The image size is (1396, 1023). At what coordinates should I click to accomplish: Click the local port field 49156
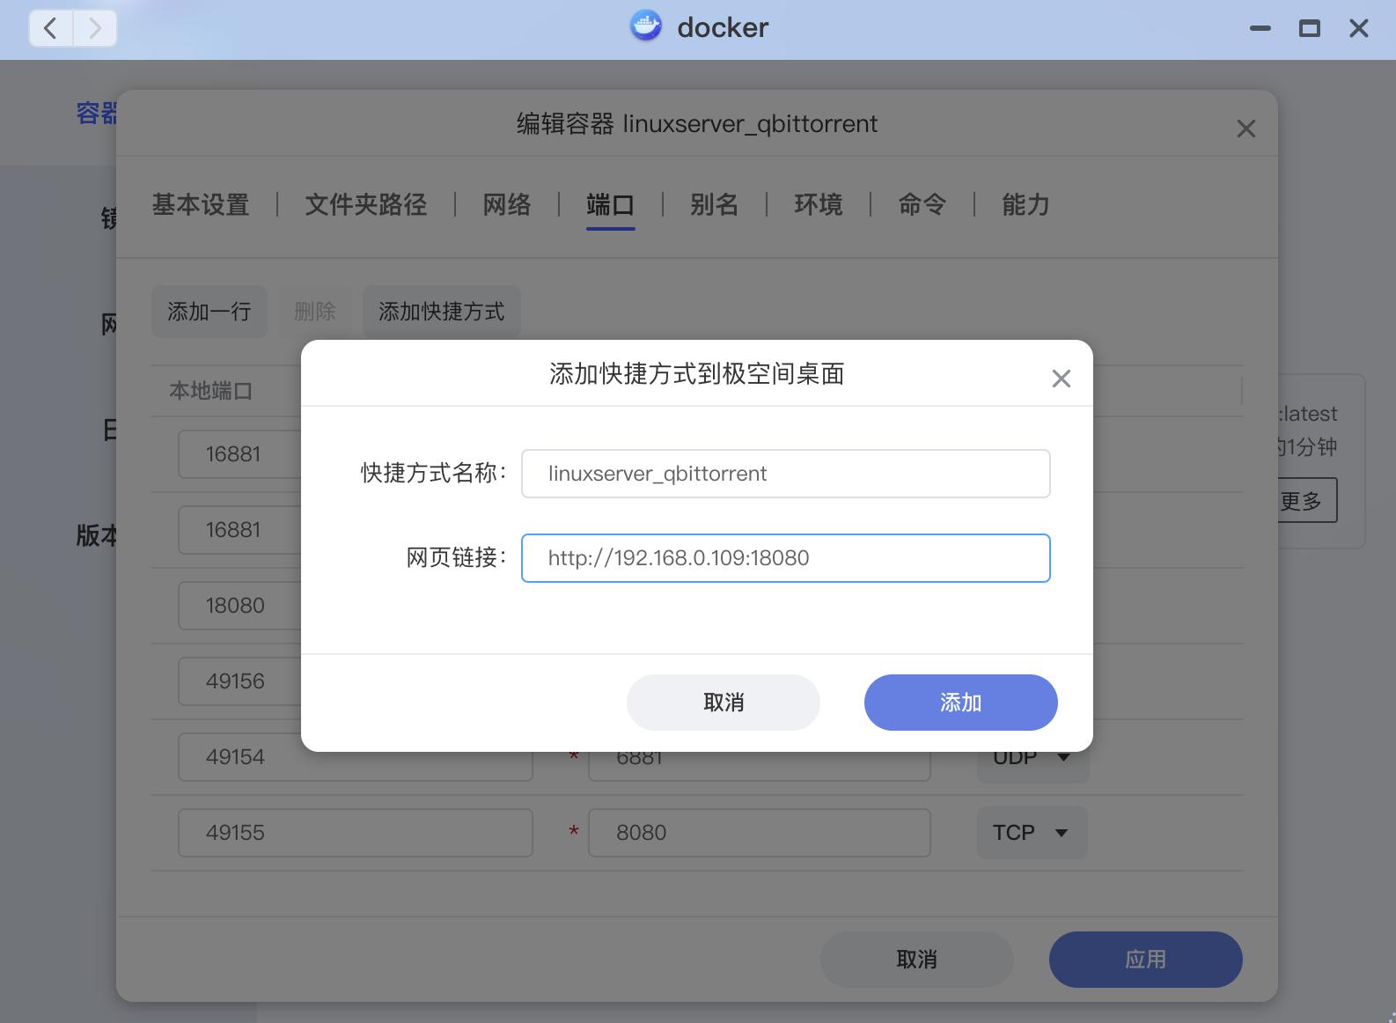[239, 681]
